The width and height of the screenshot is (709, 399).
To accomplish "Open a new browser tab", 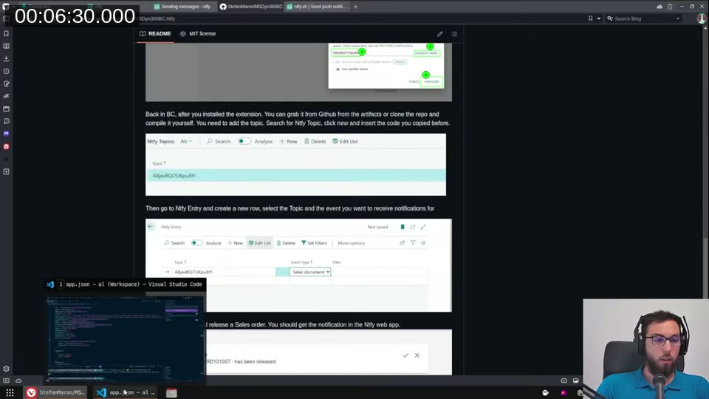I will 355,7.
